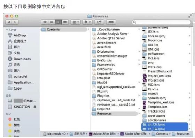195x138 pixels.
Task: Open the arrange items dropdown
Action: coord(76,22)
